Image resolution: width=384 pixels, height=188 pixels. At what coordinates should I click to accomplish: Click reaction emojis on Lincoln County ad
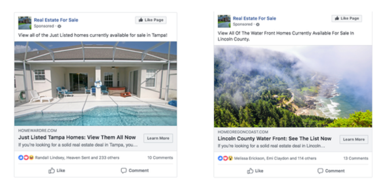(225, 158)
